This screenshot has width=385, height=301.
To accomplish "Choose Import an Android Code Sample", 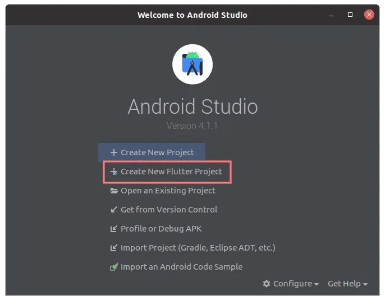I will 176,267.
